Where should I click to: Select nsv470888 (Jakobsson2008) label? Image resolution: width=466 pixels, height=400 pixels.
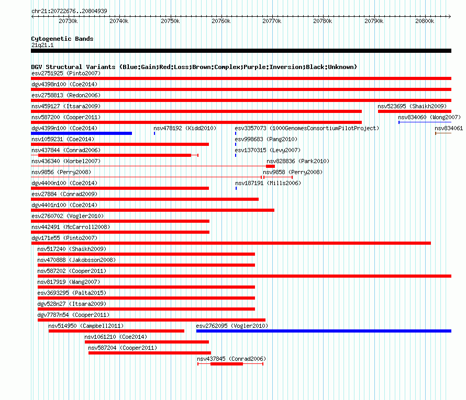(x=76, y=260)
